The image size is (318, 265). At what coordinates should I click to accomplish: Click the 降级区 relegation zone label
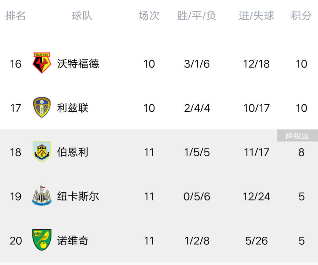[x=297, y=136]
